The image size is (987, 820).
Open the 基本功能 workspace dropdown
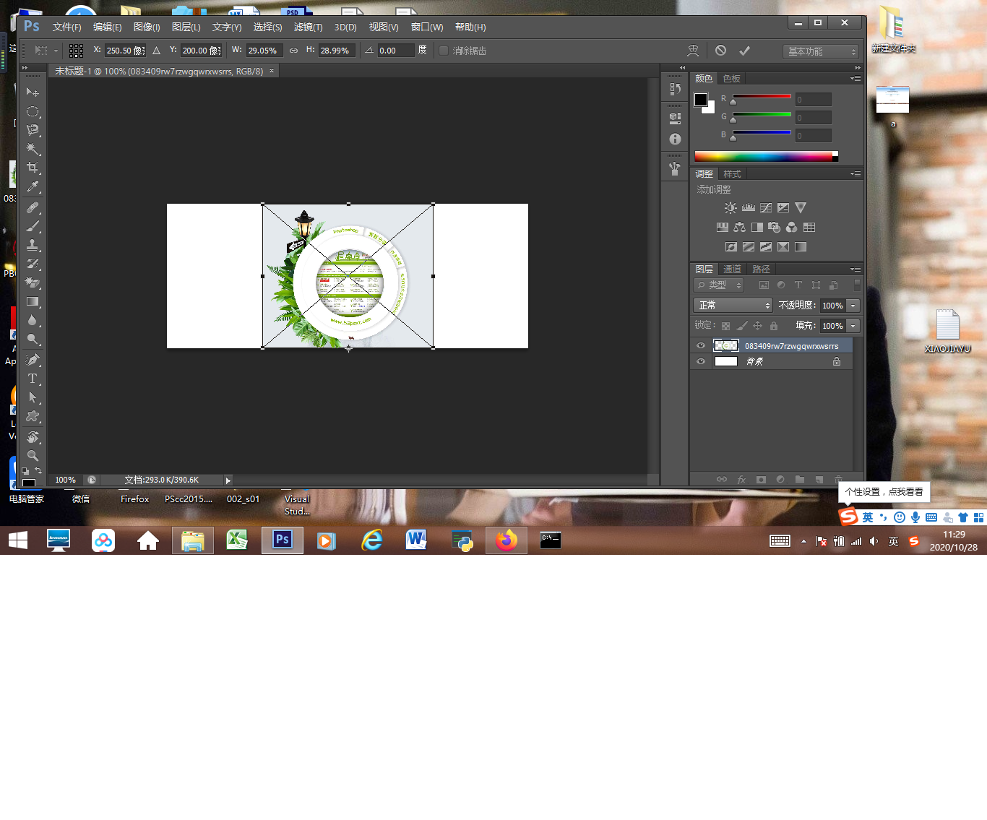820,51
